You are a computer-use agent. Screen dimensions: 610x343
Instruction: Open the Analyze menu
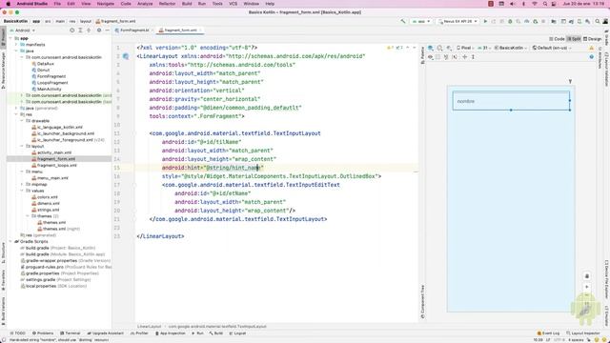[x=145, y=4]
